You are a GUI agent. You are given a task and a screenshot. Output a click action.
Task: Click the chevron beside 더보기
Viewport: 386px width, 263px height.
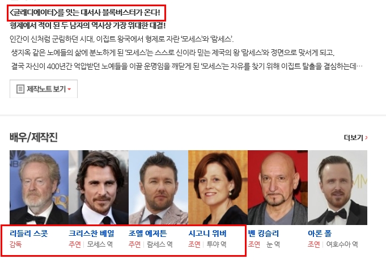[366, 138]
